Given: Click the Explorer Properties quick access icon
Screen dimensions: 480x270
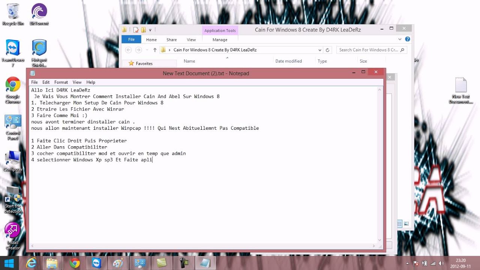Looking at the screenshot, I should click(136, 30).
